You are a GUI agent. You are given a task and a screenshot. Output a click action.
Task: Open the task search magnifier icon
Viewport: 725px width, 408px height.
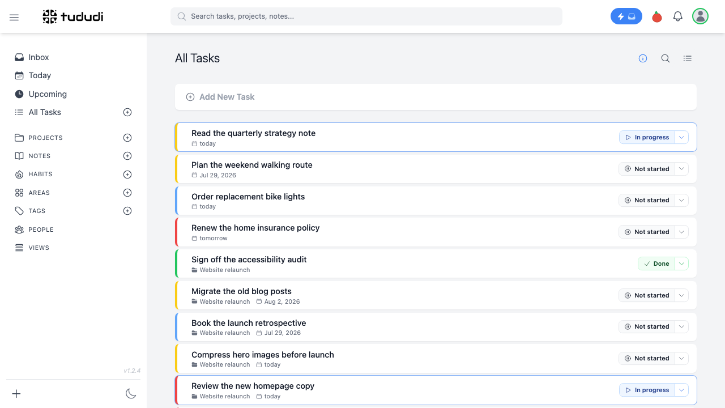pos(666,58)
